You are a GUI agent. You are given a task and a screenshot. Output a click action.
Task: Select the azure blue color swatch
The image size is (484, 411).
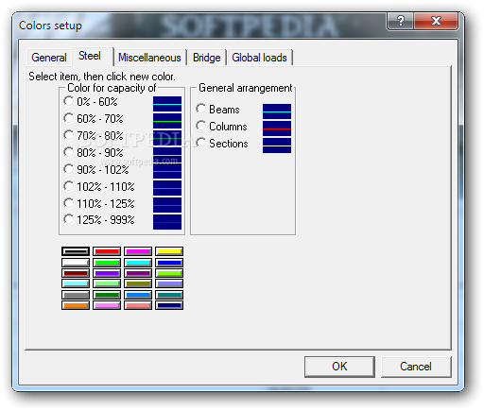click(138, 295)
